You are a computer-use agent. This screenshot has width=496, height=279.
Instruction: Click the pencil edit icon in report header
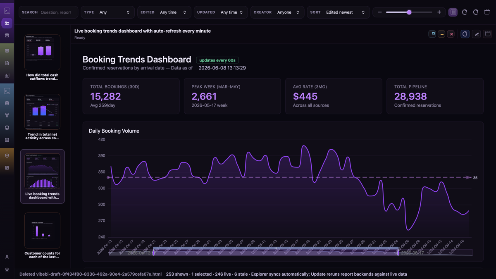pos(477,34)
